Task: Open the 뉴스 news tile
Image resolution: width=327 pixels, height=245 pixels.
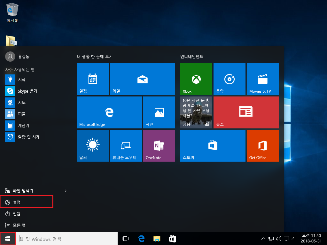Action: coord(246,112)
